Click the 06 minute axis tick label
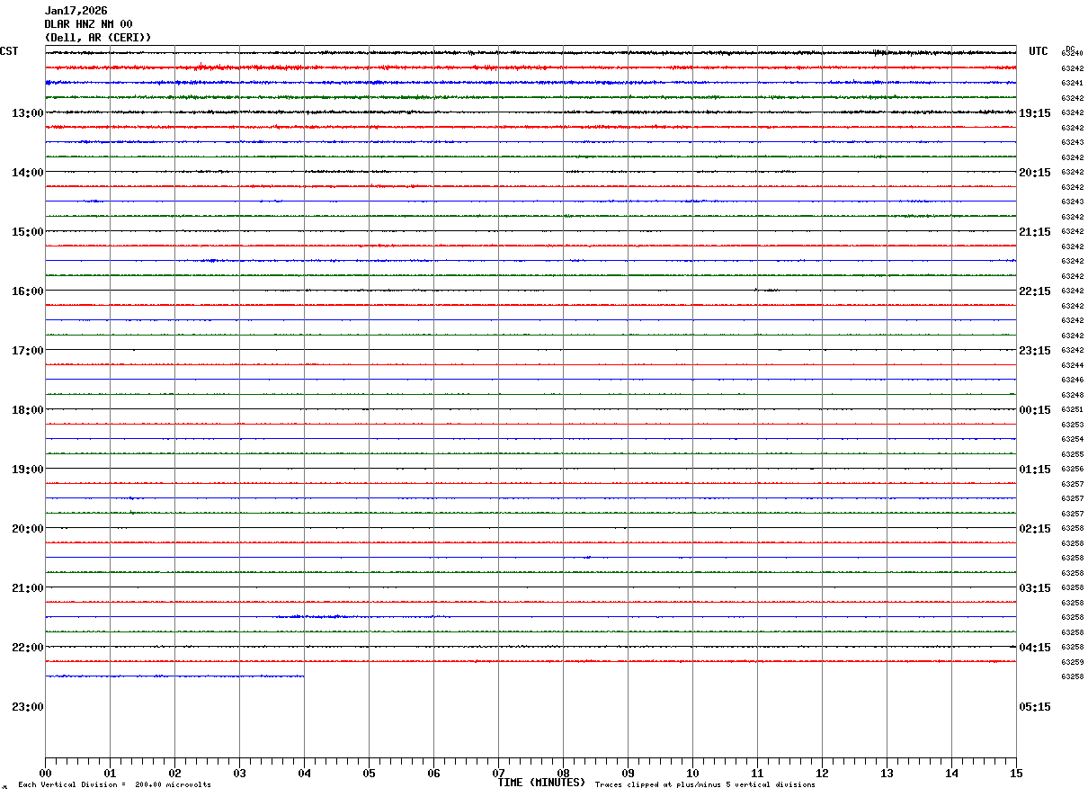 pyautogui.click(x=433, y=774)
